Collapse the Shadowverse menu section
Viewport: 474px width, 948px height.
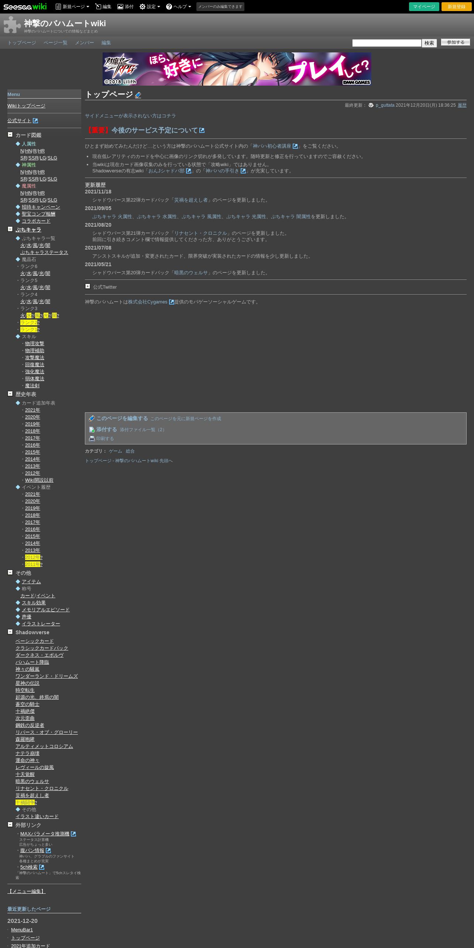coord(10,632)
